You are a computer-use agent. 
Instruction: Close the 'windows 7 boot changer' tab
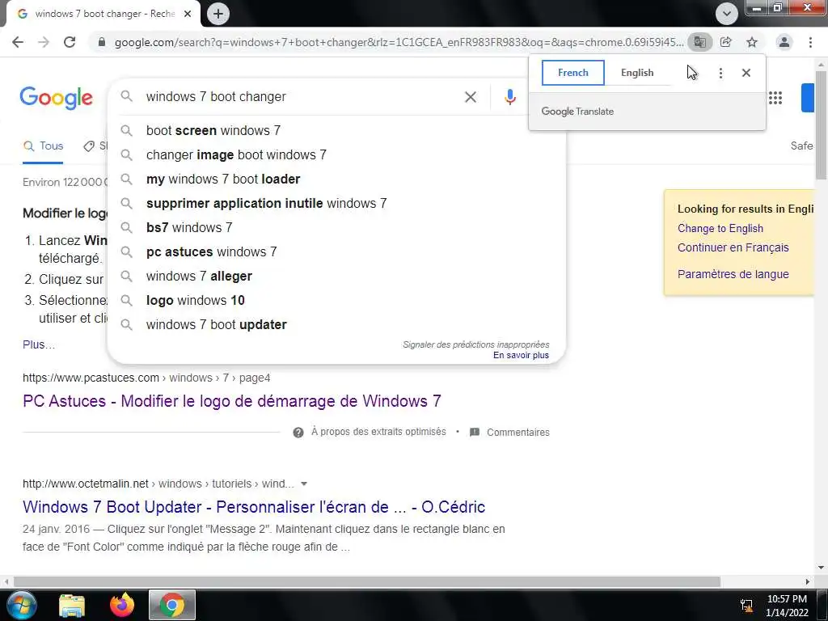click(188, 14)
